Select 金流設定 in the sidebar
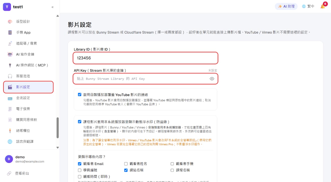This screenshot has height=182, width=331. point(29,98)
